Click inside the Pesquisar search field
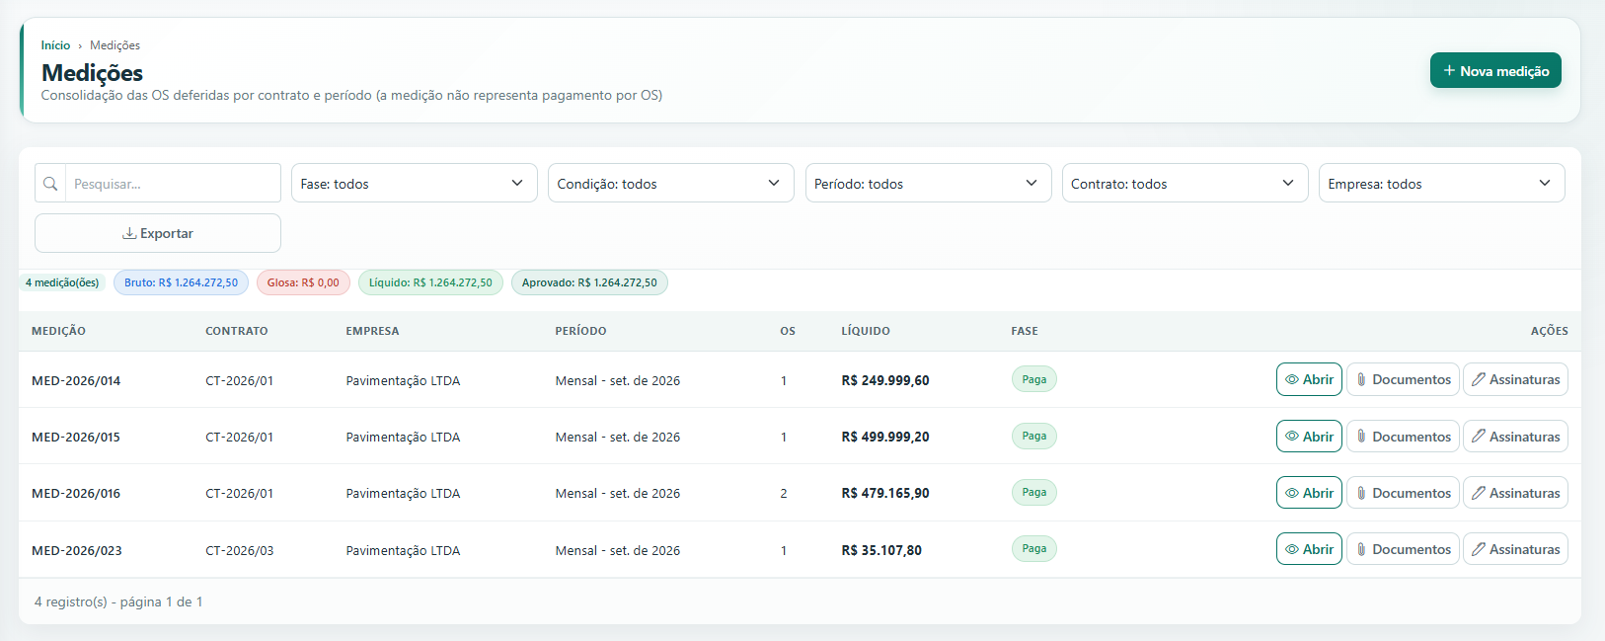Screen dimensions: 1605x641 pos(173,184)
